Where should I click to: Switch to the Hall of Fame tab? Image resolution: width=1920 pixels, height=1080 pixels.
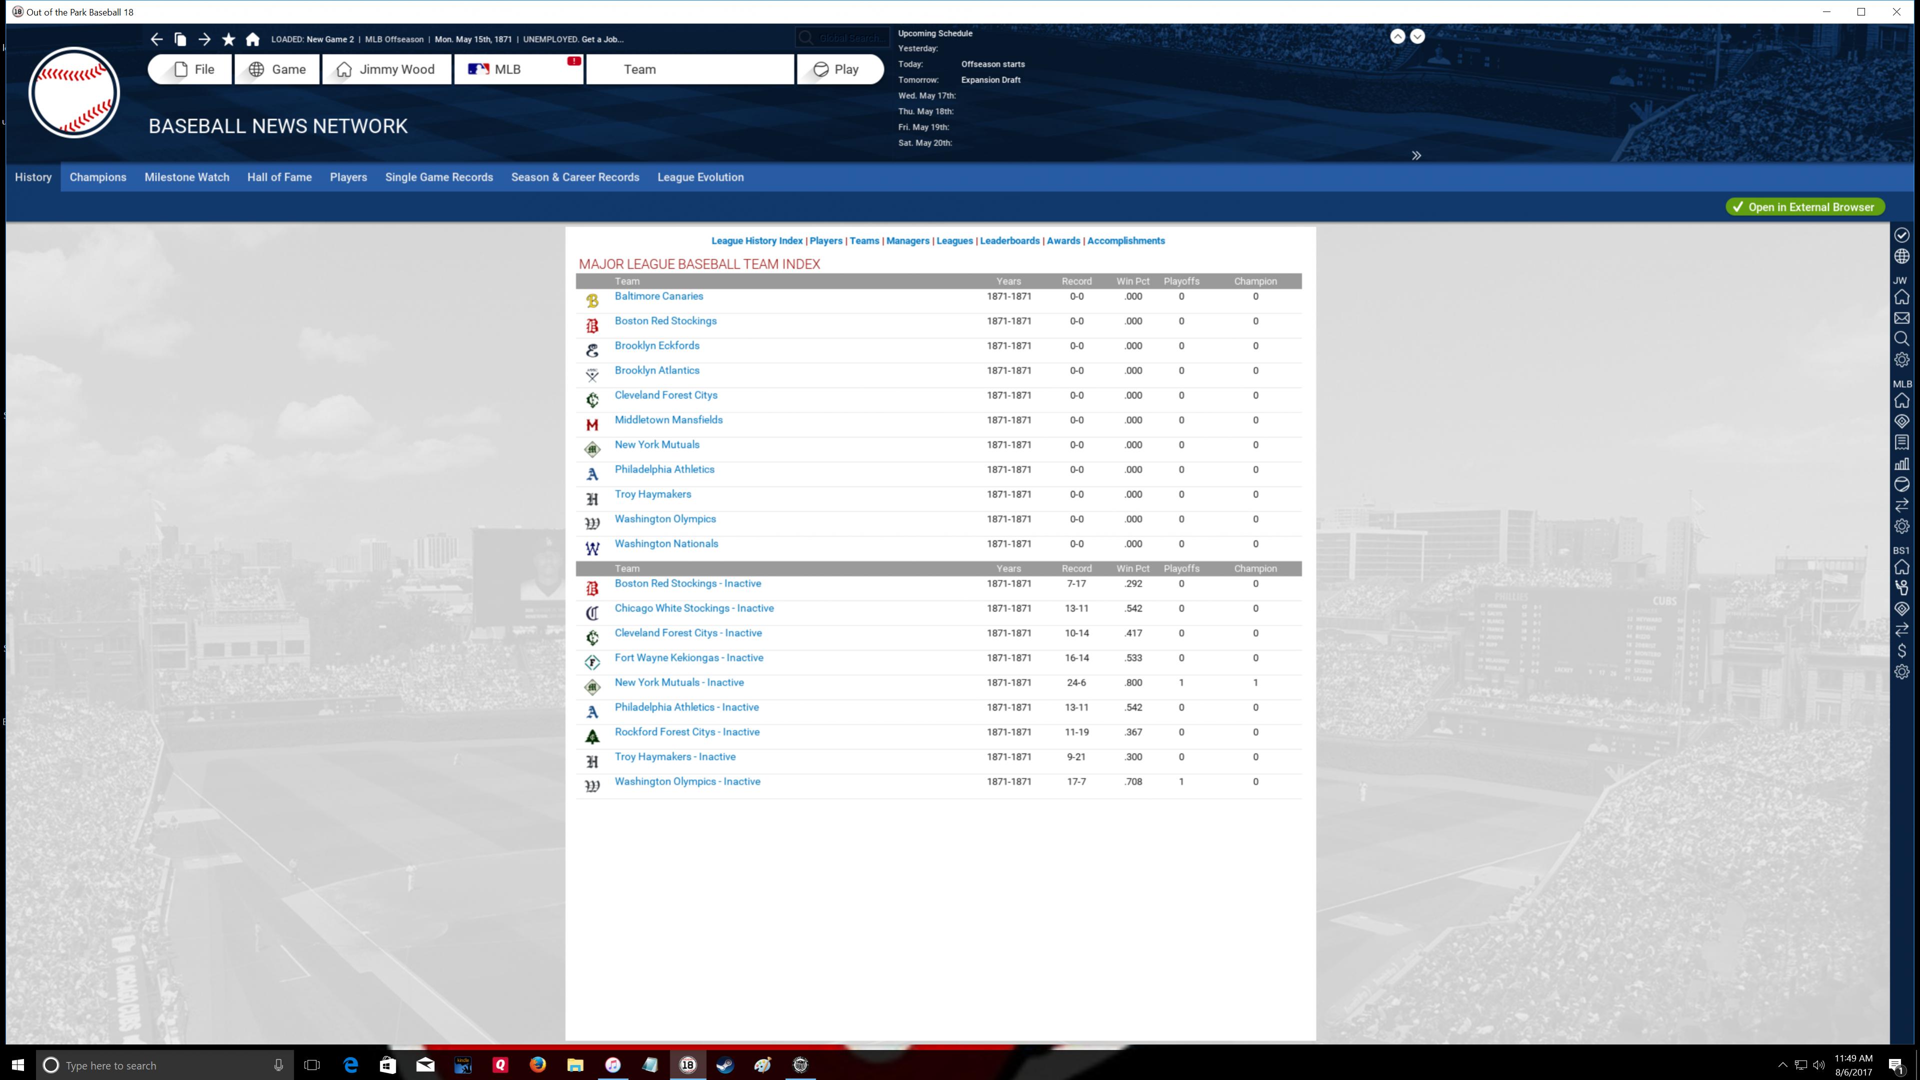coord(280,178)
